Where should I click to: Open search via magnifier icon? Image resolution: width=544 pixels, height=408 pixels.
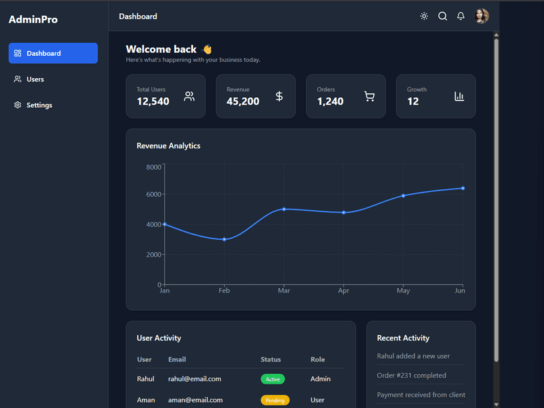442,16
